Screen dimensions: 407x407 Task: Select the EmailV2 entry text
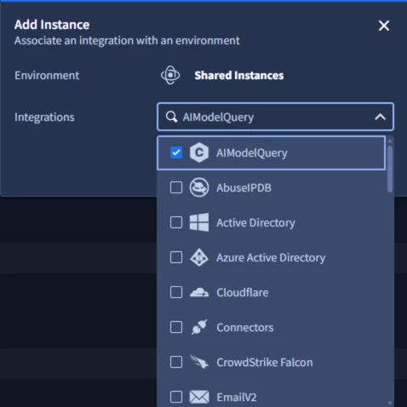(x=237, y=398)
